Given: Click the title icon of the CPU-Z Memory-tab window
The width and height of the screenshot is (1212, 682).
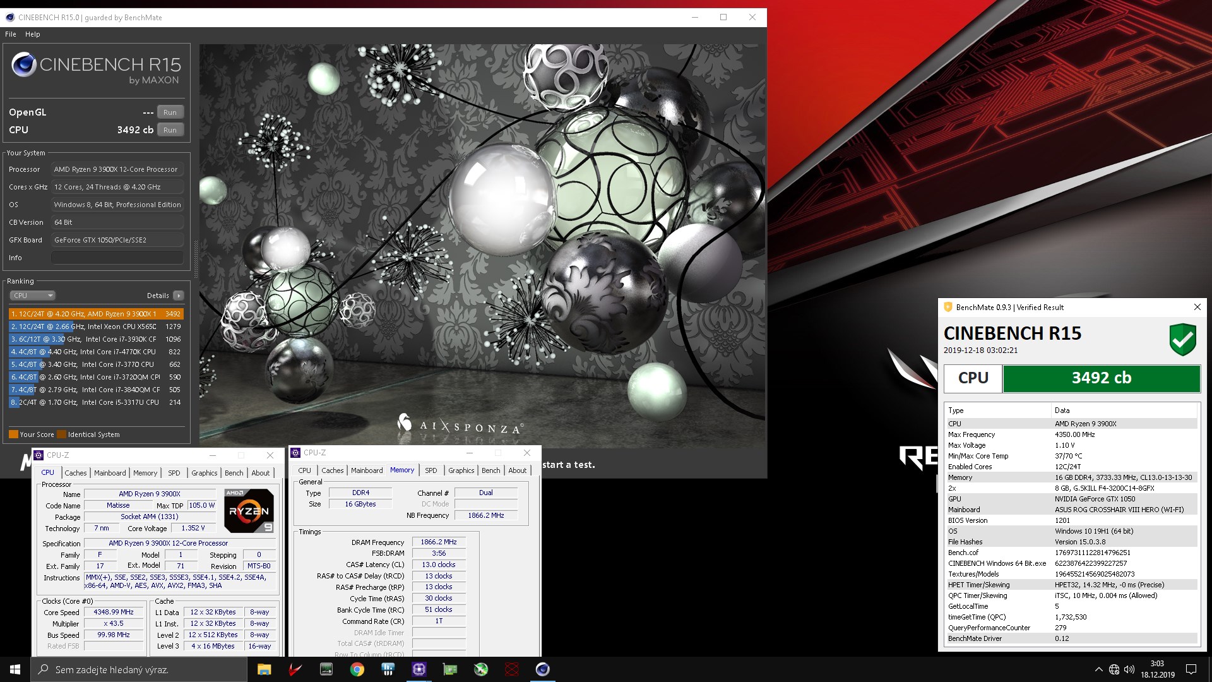Looking at the screenshot, I should [296, 453].
